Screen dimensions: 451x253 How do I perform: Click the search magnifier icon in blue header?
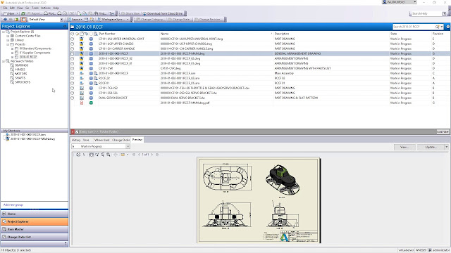coord(437,27)
